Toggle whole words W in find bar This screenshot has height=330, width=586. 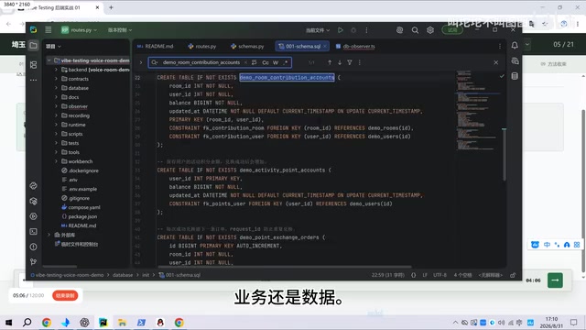[x=276, y=62]
